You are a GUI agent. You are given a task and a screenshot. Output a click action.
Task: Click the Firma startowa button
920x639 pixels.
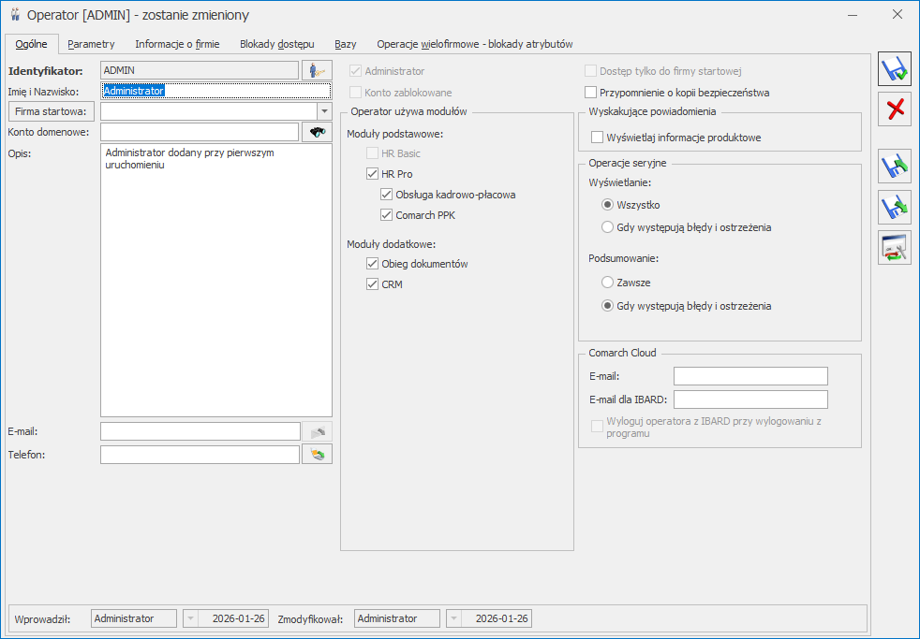coord(52,111)
